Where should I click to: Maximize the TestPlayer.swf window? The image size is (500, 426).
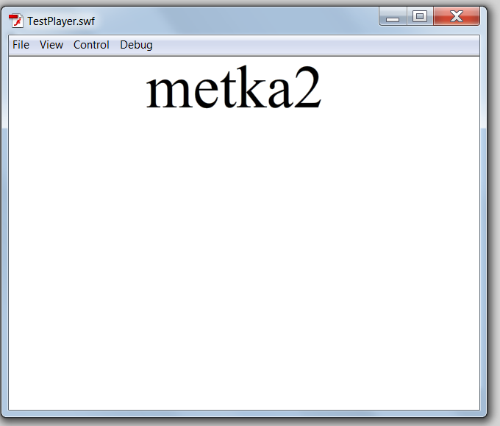coord(420,17)
